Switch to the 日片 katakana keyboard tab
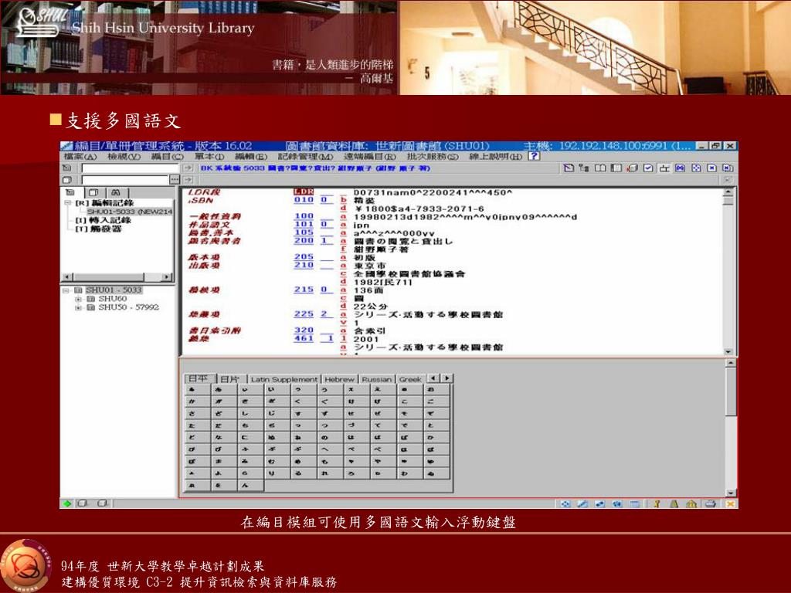This screenshot has width=791, height=593. 230,378
